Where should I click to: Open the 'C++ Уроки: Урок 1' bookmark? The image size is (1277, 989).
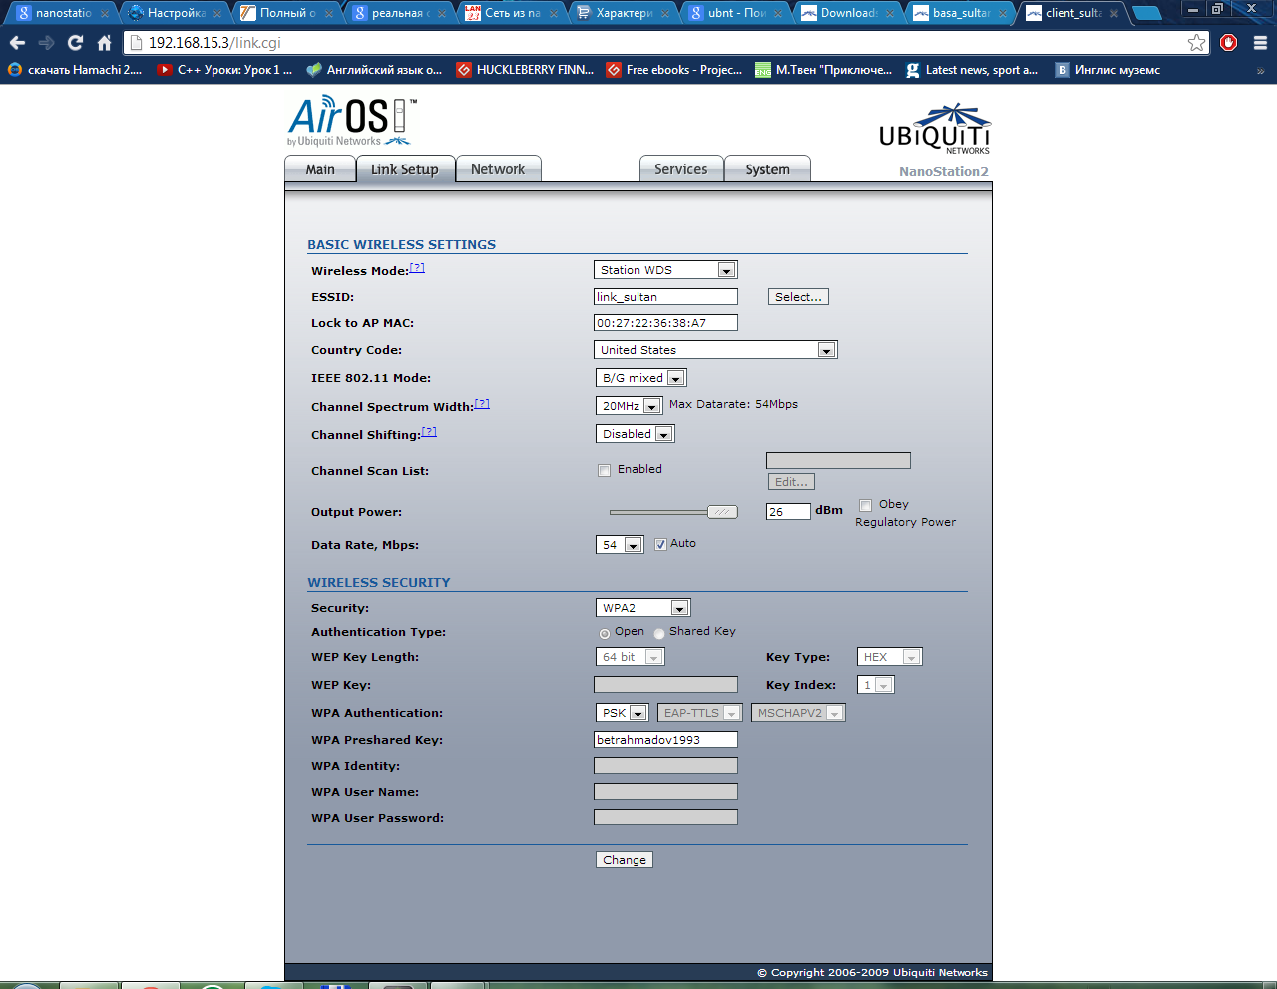tap(224, 70)
